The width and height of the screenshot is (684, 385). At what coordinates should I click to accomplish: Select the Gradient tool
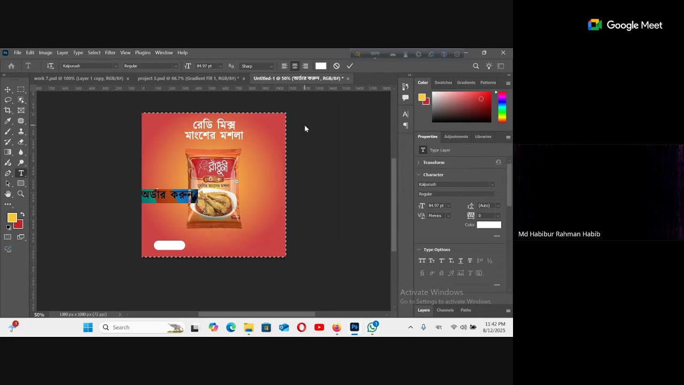(x=8, y=152)
